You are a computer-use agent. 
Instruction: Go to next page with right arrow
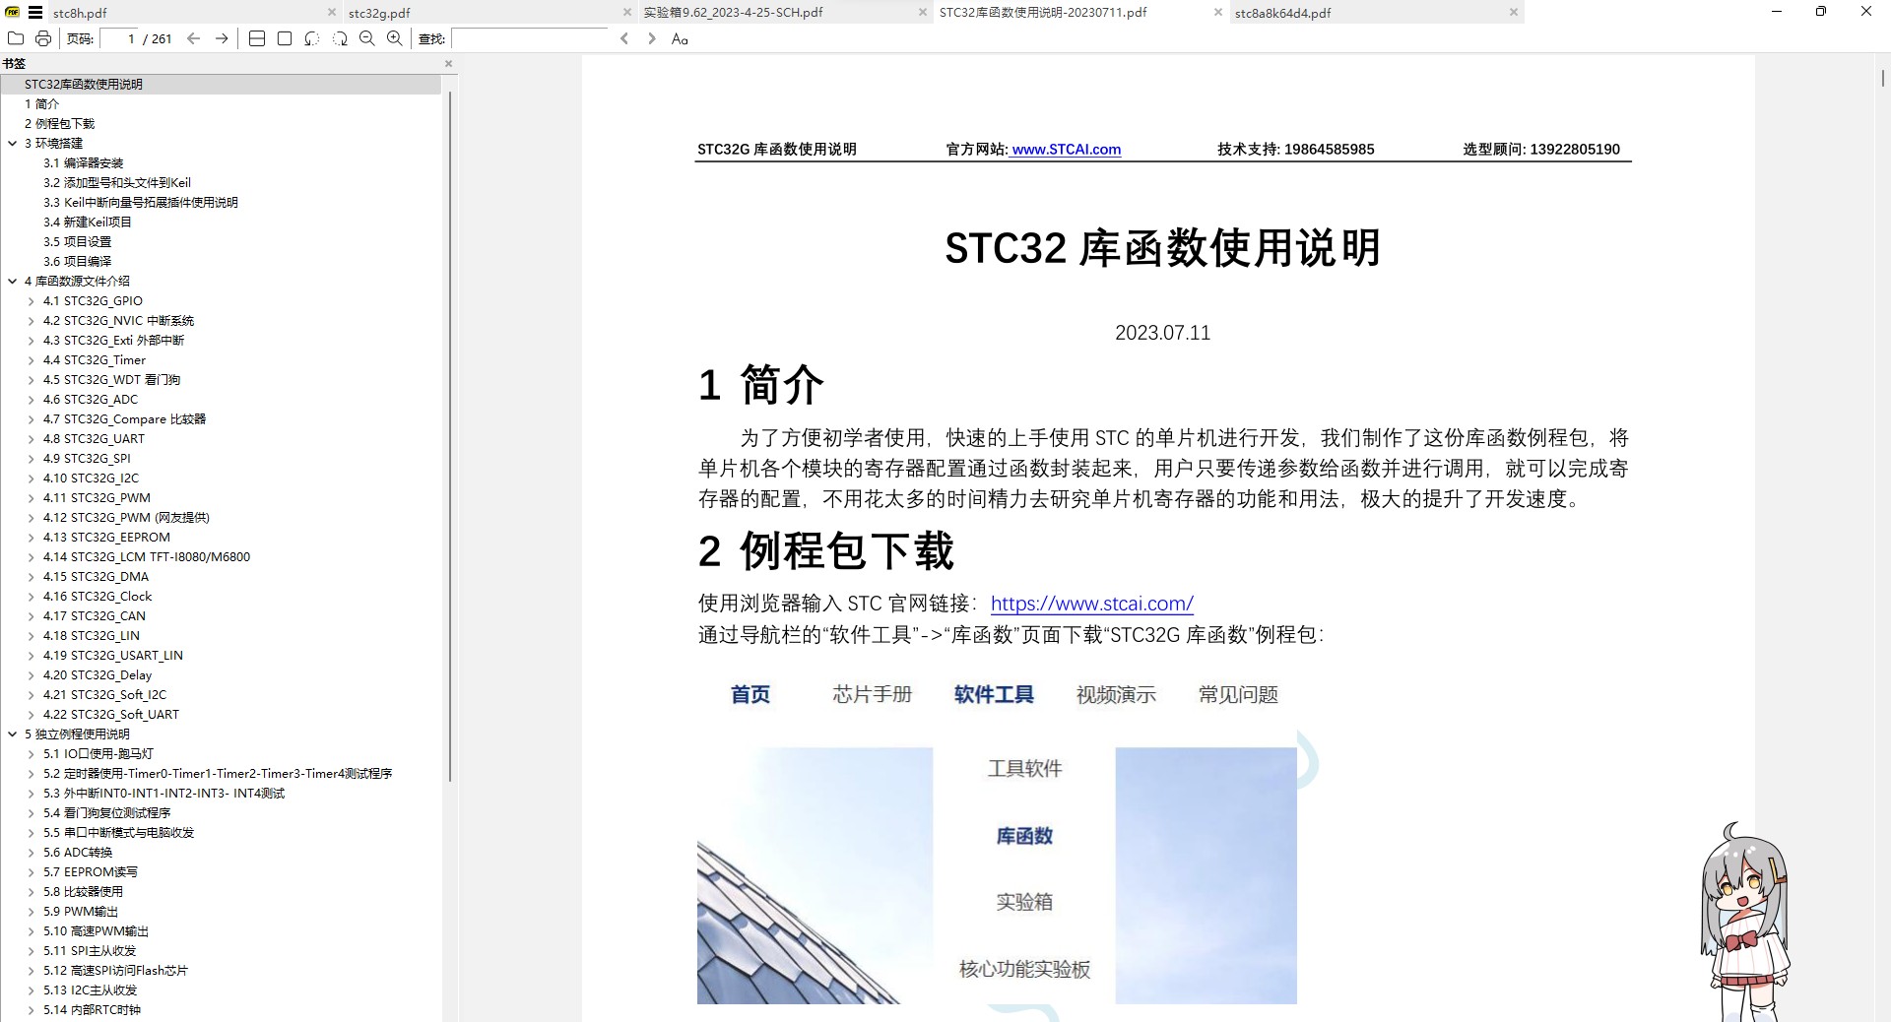pos(222,38)
